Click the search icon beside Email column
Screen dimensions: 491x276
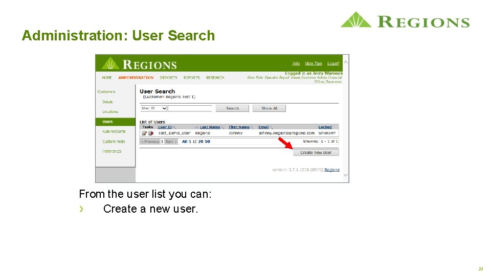271,127
